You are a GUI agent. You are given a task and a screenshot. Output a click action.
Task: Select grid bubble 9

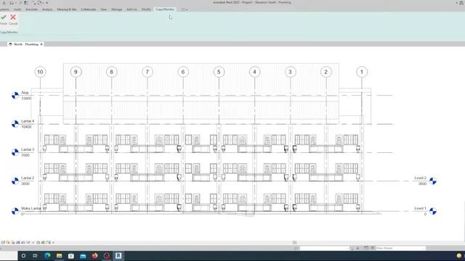pos(76,72)
